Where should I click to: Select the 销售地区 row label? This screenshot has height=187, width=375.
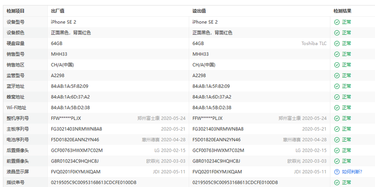coord(15,65)
